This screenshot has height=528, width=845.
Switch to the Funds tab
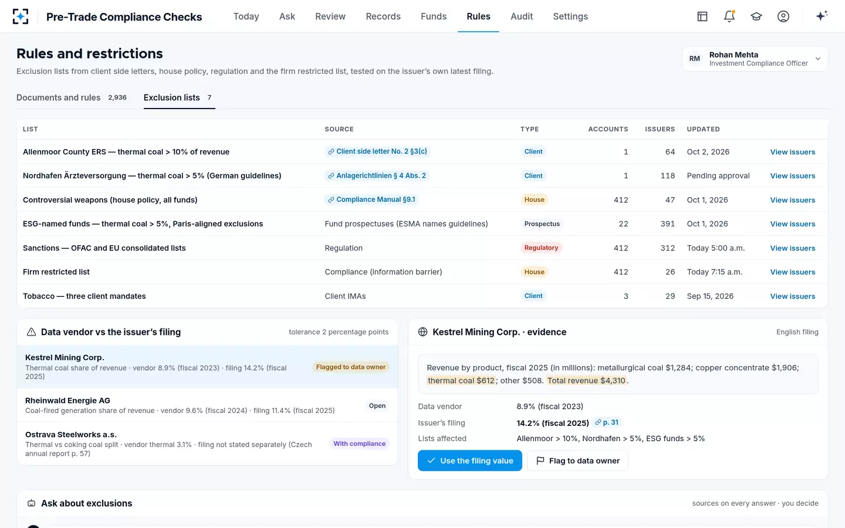(434, 16)
